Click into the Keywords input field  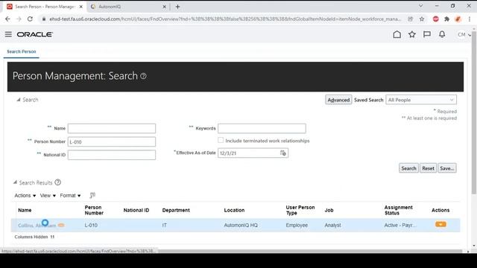pyautogui.click(x=262, y=128)
